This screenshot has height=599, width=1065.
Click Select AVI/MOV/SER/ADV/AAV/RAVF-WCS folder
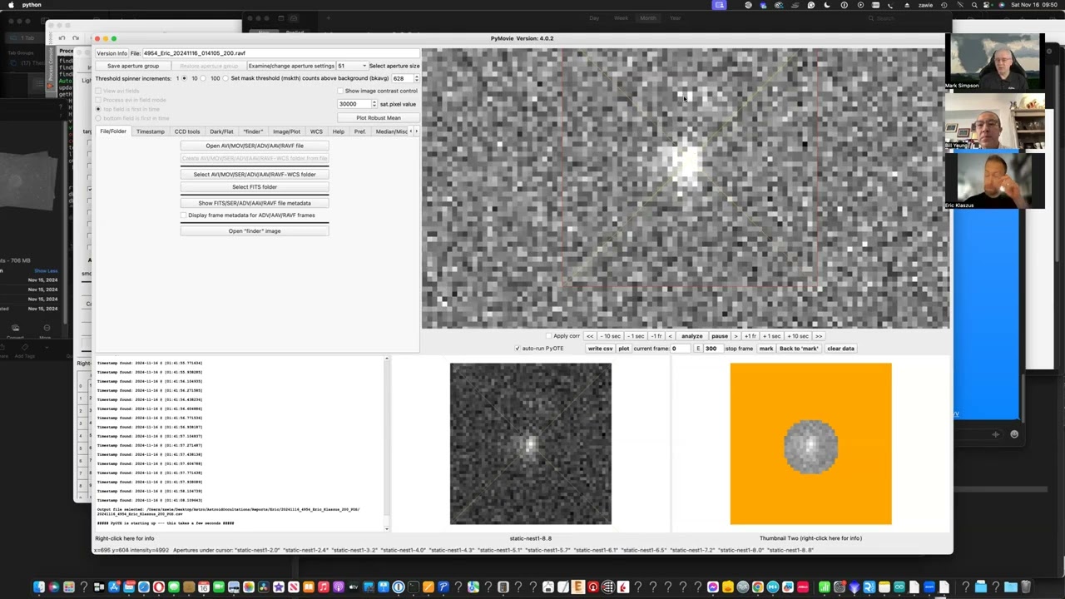pos(255,175)
